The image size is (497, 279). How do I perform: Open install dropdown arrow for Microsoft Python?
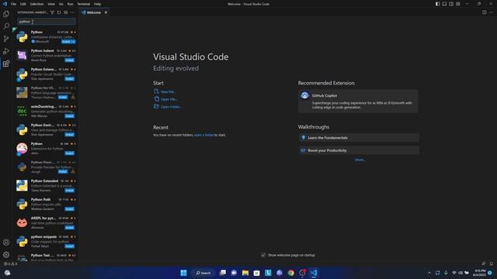coord(73,41)
